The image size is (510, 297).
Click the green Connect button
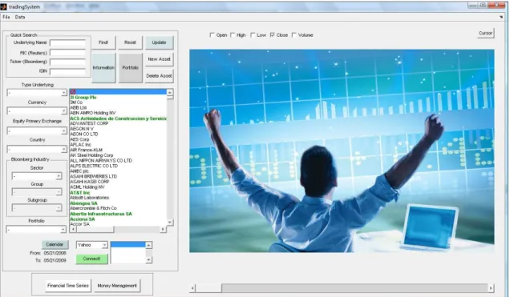pos(91,259)
